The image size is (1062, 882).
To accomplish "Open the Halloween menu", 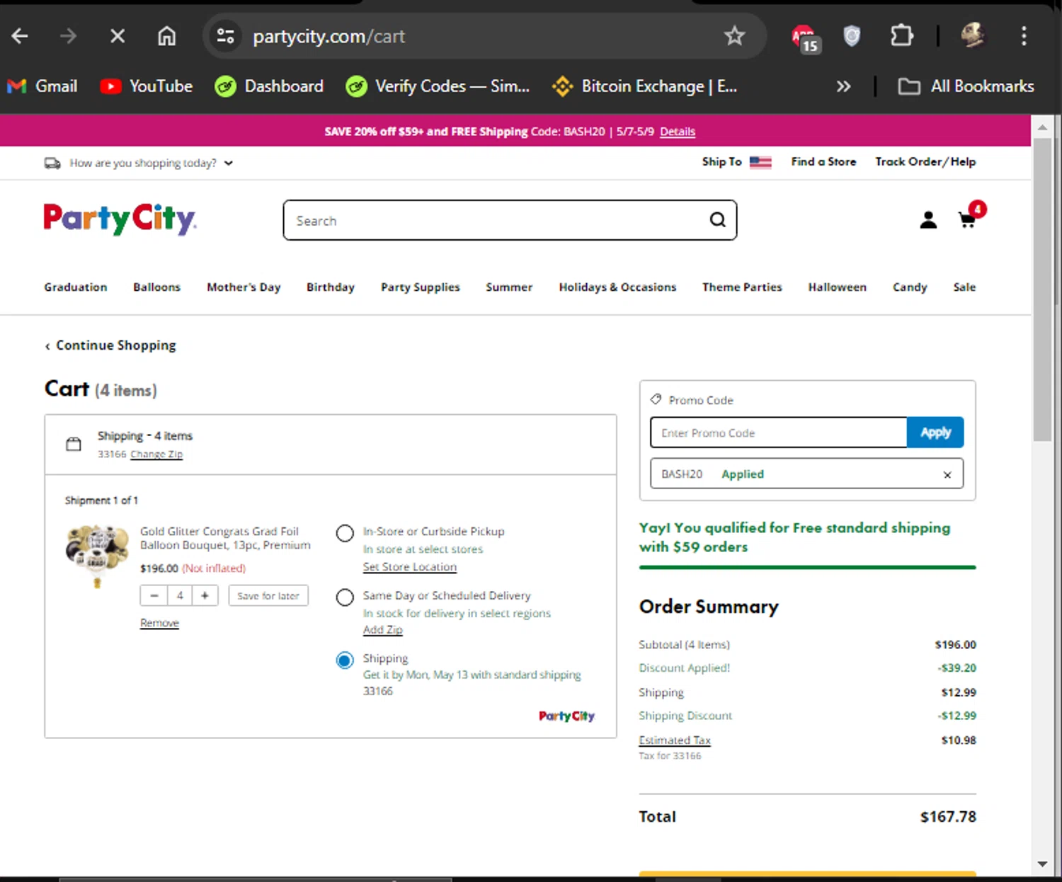I will pyautogui.click(x=838, y=287).
